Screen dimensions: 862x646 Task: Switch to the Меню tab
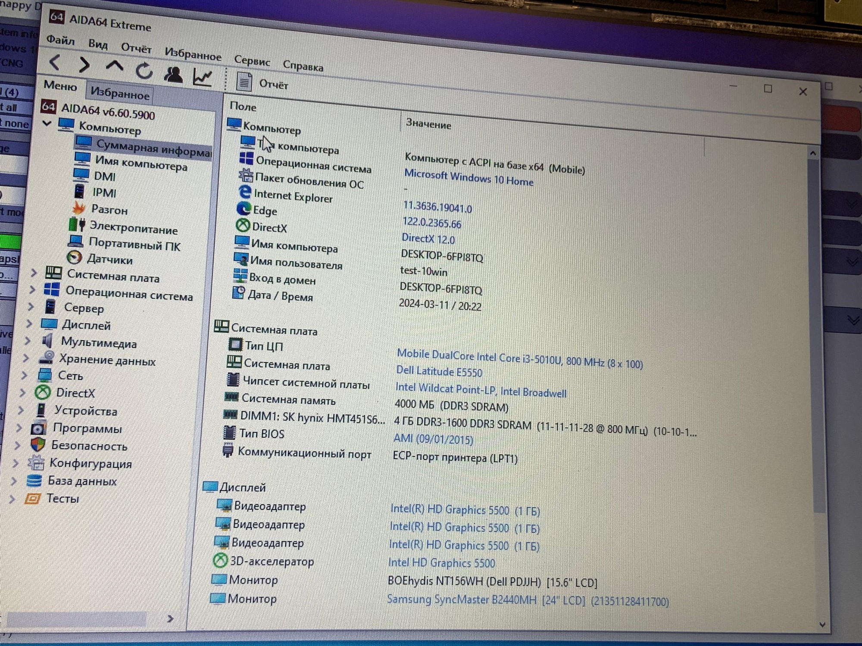pos(60,86)
